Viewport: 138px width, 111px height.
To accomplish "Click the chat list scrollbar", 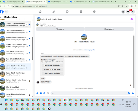I will pos(33,48).
